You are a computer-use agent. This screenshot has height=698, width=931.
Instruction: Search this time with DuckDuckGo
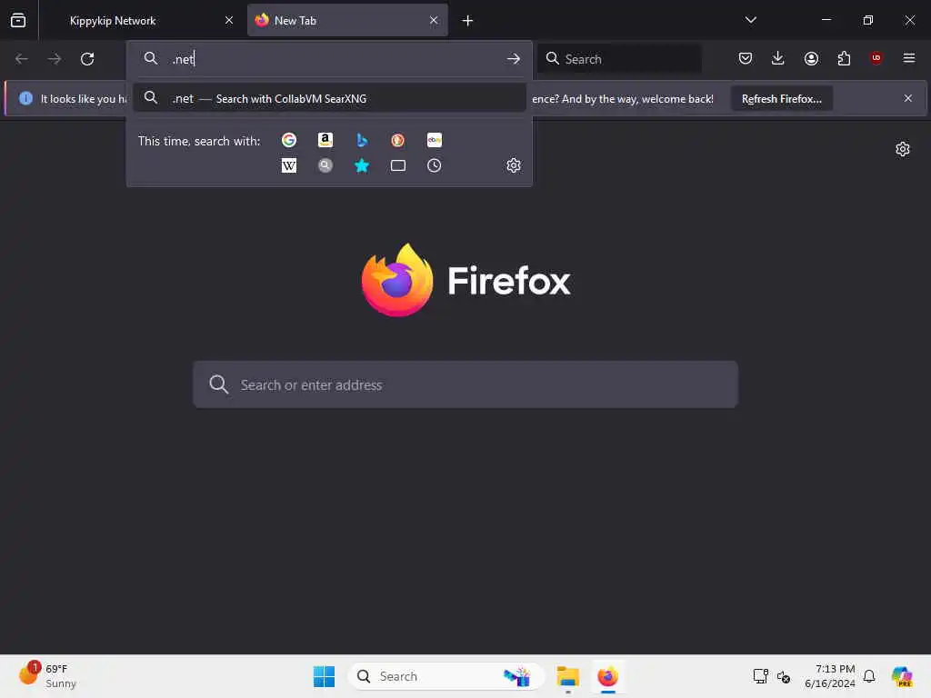click(398, 140)
